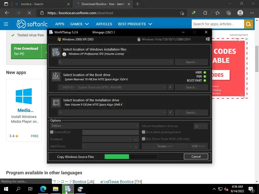Click the WinNTSetup title bar app icon
The height and width of the screenshot is (194, 259).
click(51, 32)
